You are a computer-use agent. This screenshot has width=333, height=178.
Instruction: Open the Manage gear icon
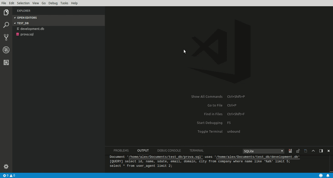click(6, 166)
